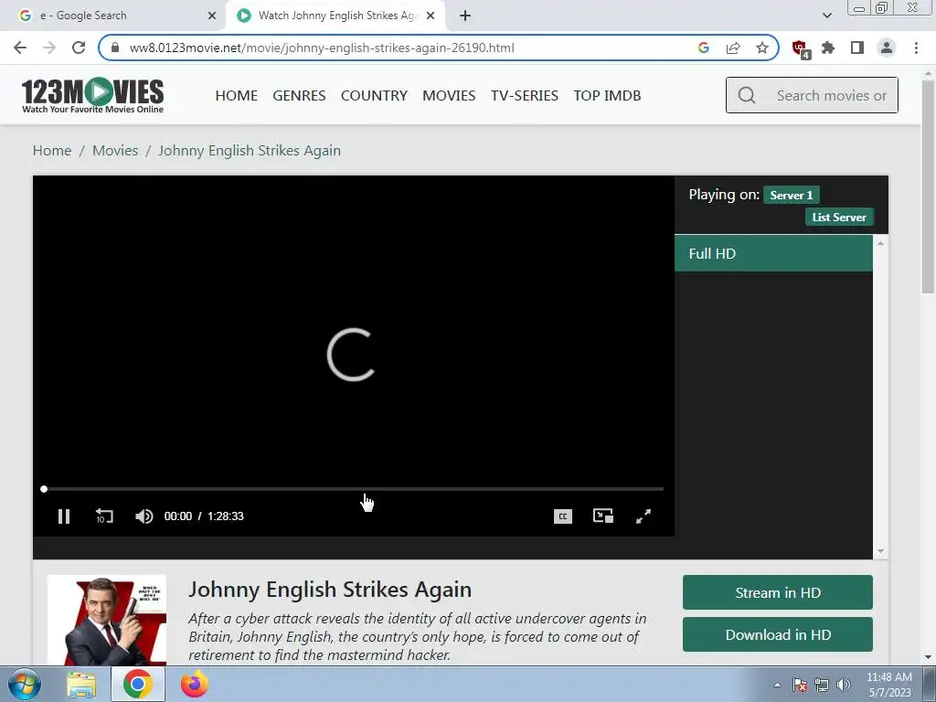Share this page icon
The image size is (936, 702).
pos(733,48)
